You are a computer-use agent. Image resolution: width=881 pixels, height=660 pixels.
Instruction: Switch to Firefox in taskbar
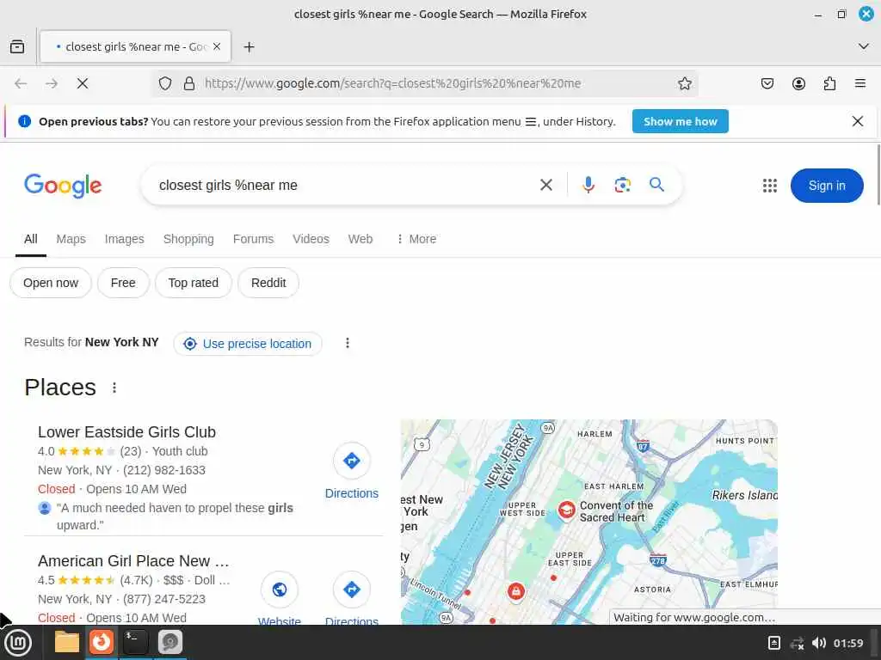pyautogui.click(x=102, y=642)
